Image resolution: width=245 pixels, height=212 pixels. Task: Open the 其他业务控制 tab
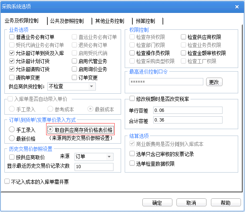tap(110, 21)
